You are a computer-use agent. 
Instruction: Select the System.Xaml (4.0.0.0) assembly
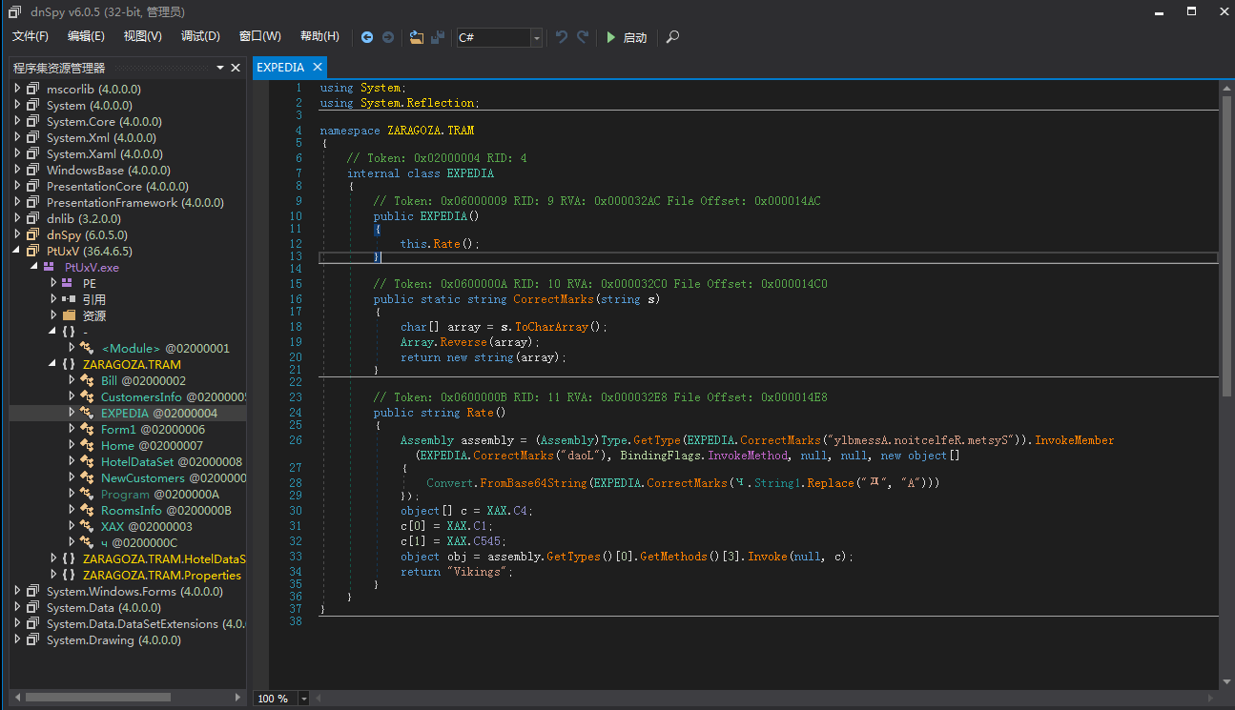tap(104, 153)
